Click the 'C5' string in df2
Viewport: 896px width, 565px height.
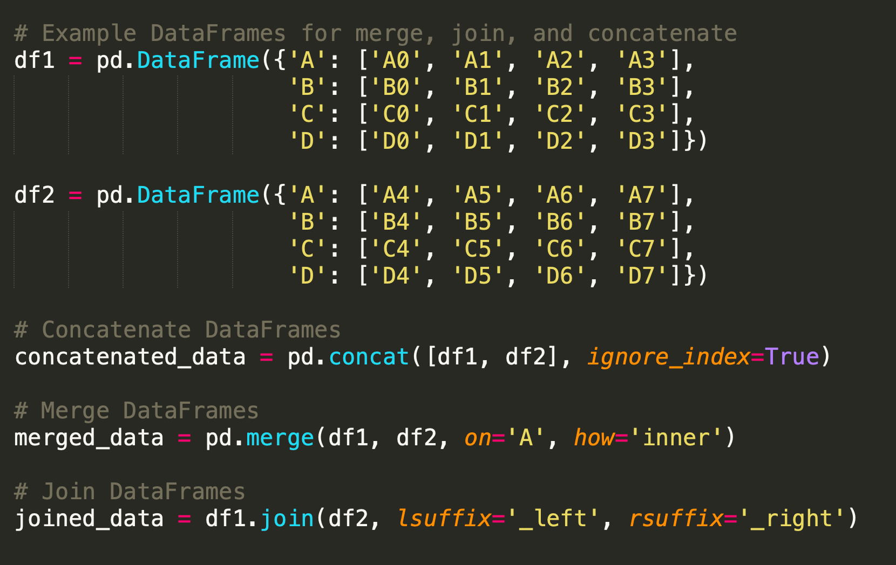pyautogui.click(x=478, y=249)
